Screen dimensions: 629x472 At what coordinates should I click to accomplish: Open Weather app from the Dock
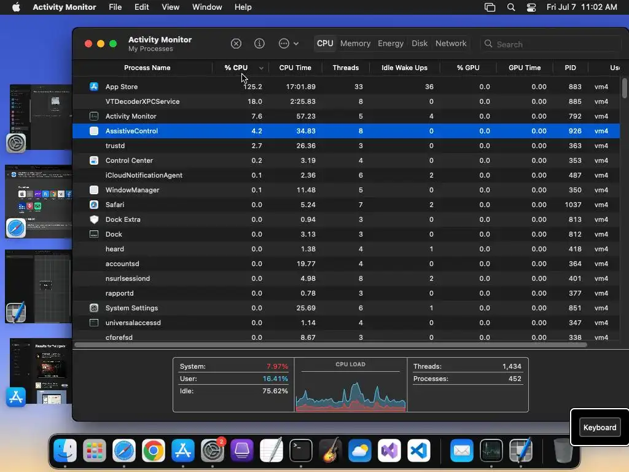(x=360, y=450)
